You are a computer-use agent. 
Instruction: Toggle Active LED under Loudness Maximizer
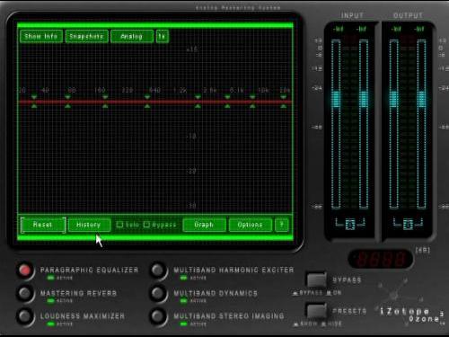click(x=50, y=324)
